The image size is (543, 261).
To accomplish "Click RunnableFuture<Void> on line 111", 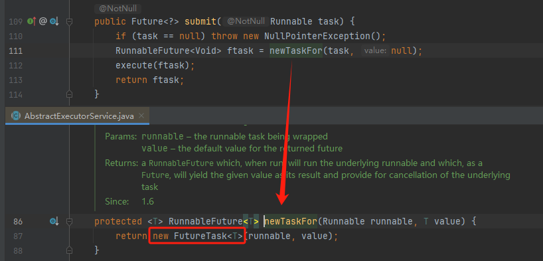I will coord(169,51).
